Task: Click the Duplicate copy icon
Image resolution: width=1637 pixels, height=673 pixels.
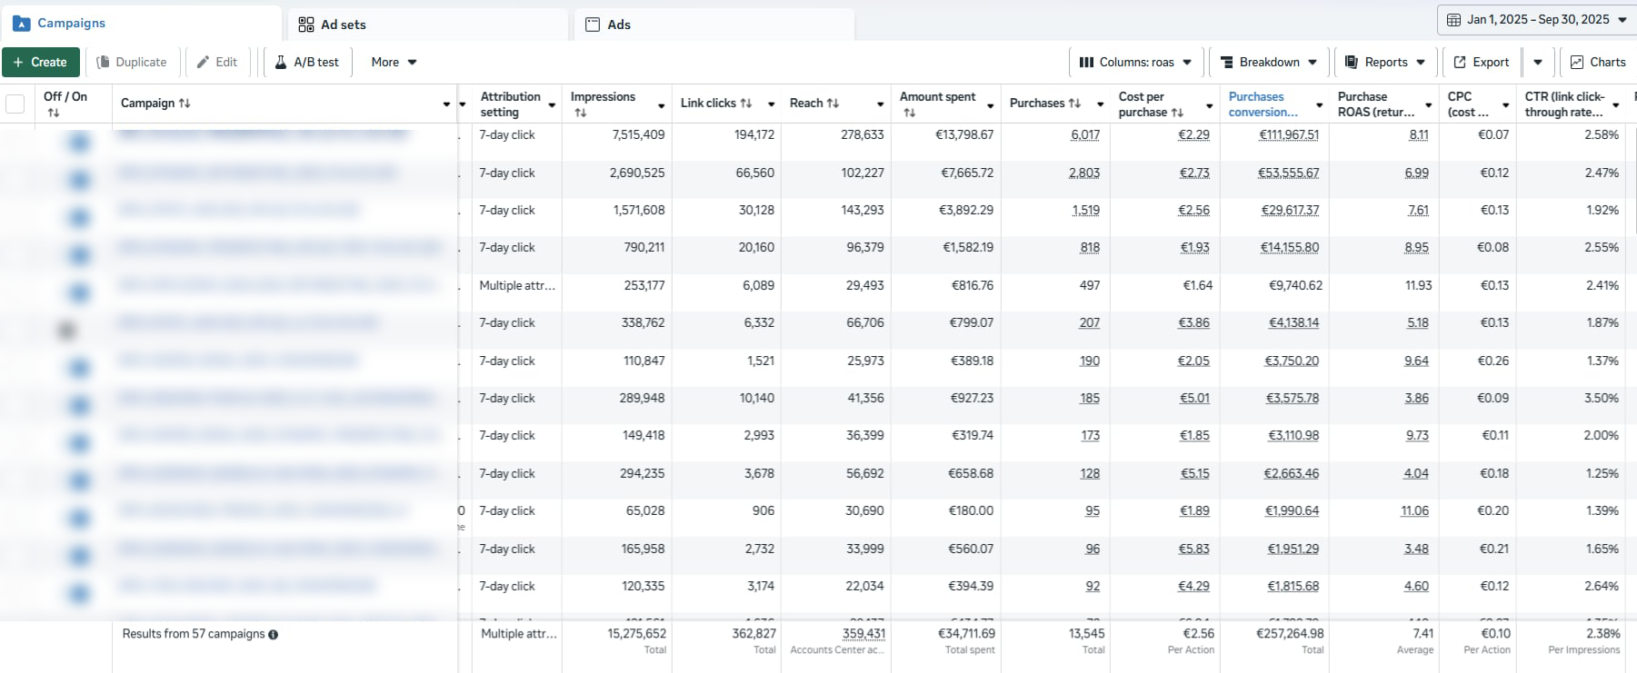Action: pos(104,63)
